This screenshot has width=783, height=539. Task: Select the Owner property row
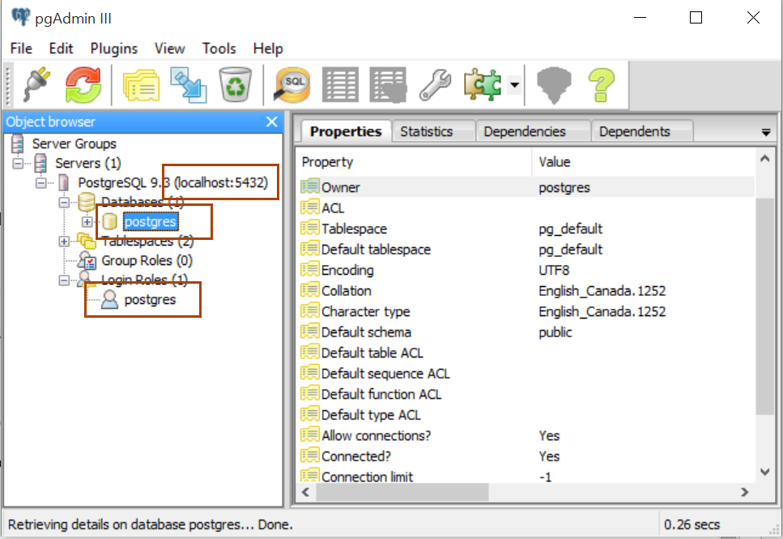[x=527, y=187]
